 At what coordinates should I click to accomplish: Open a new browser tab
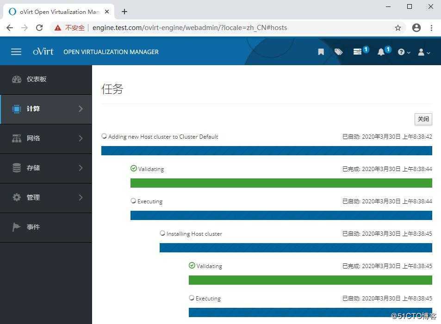coord(124,12)
